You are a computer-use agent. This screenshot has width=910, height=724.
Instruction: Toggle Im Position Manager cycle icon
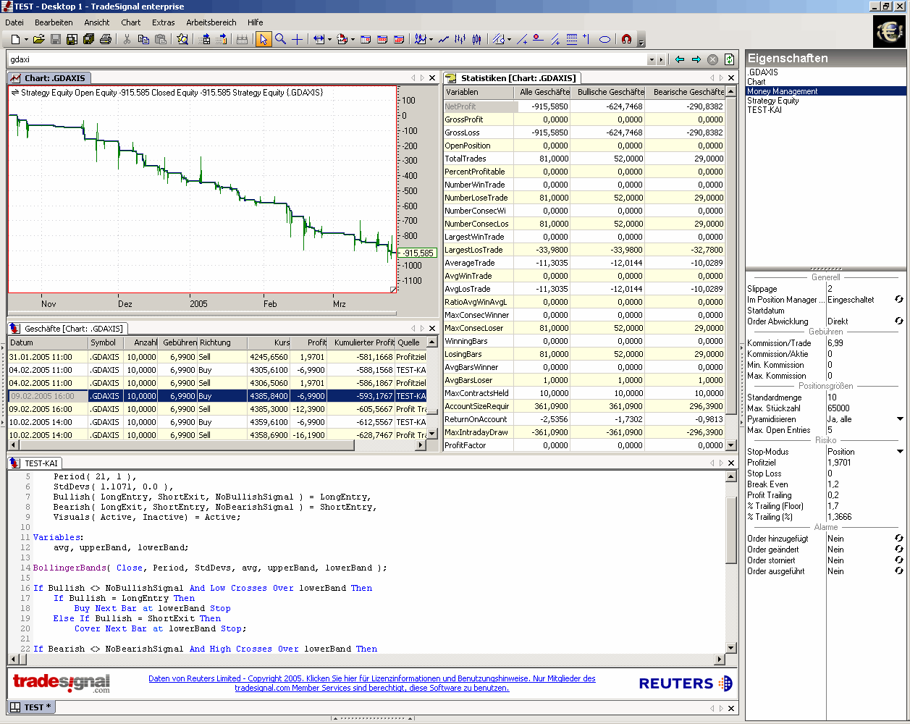click(x=898, y=299)
